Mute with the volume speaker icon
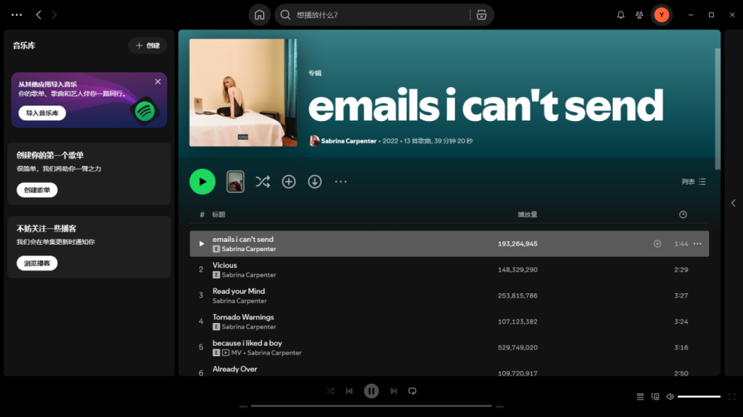 (670, 397)
